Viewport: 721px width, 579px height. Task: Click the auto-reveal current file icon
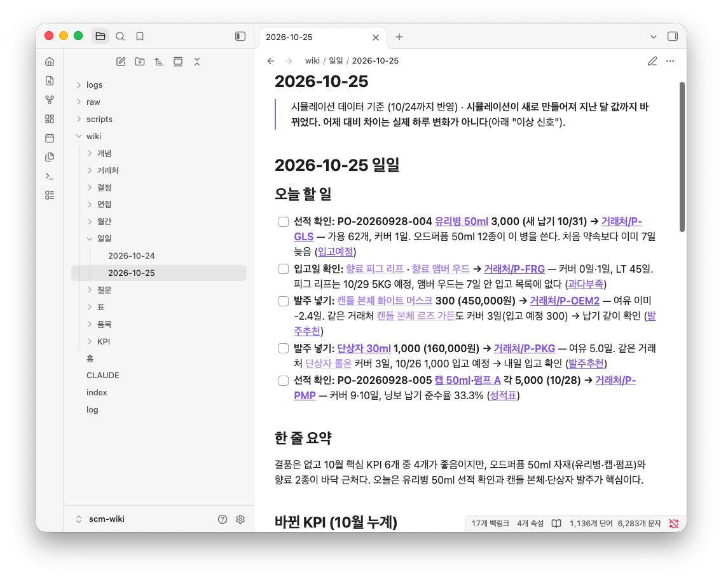[x=178, y=62]
